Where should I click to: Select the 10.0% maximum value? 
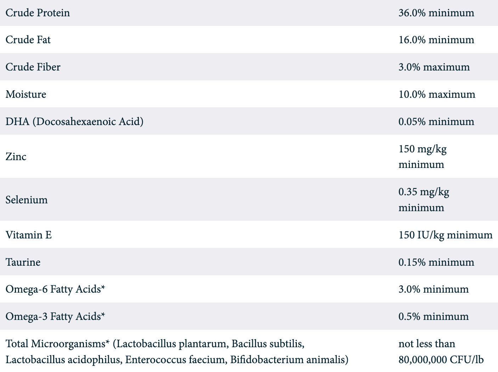pyautogui.click(x=437, y=94)
